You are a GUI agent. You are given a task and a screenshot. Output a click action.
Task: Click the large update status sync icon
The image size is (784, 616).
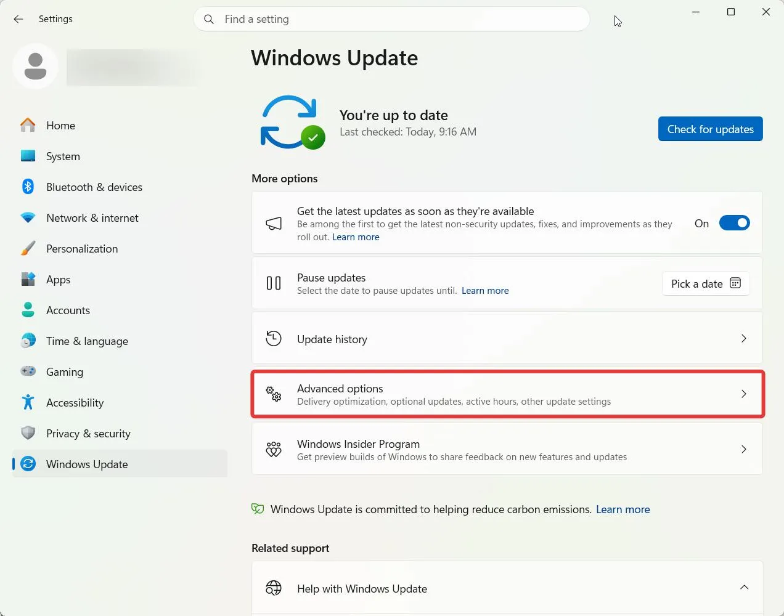pos(292,123)
